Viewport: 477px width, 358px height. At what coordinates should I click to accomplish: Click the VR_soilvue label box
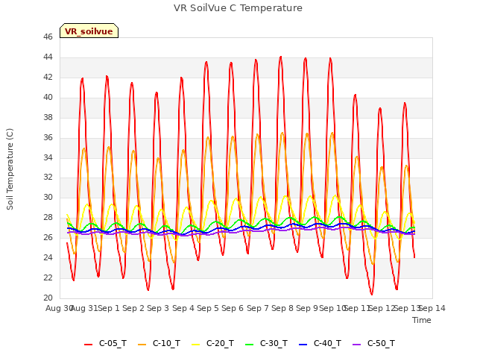click(x=89, y=31)
